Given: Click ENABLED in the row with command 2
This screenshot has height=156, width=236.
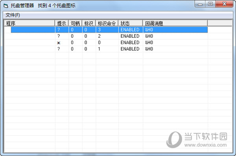Looking at the screenshot, I should click(x=130, y=36).
